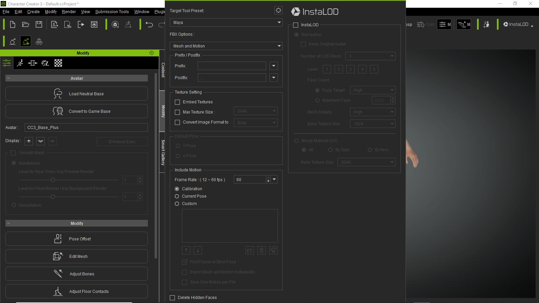Click the rotating cube transform icon
539x303 pixels.
coord(115,25)
